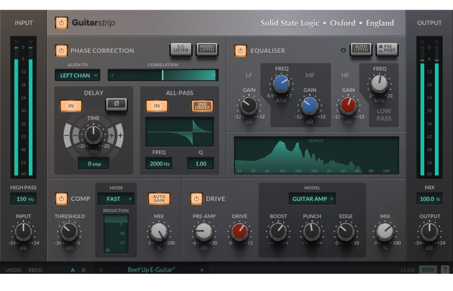This screenshot has width=453, height=291.
Task: Click the Input gain knob
Action: [23, 232]
